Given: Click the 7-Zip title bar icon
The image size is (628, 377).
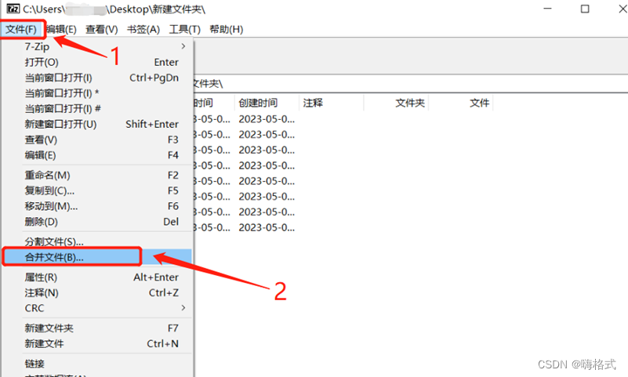Looking at the screenshot, I should tap(13, 9).
